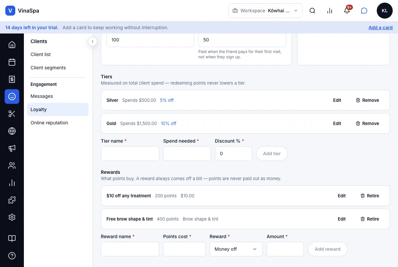Open the globe online booking icon

pos(12,131)
